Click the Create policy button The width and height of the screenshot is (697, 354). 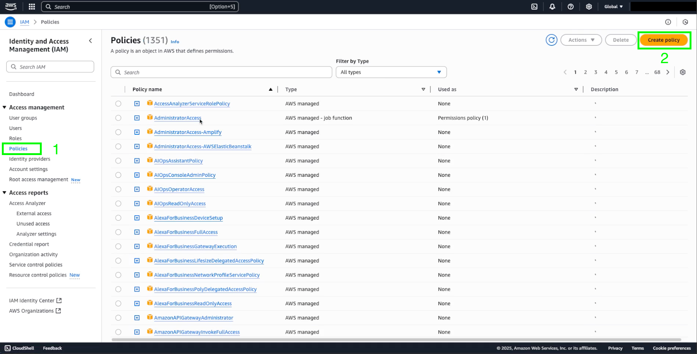tap(664, 40)
